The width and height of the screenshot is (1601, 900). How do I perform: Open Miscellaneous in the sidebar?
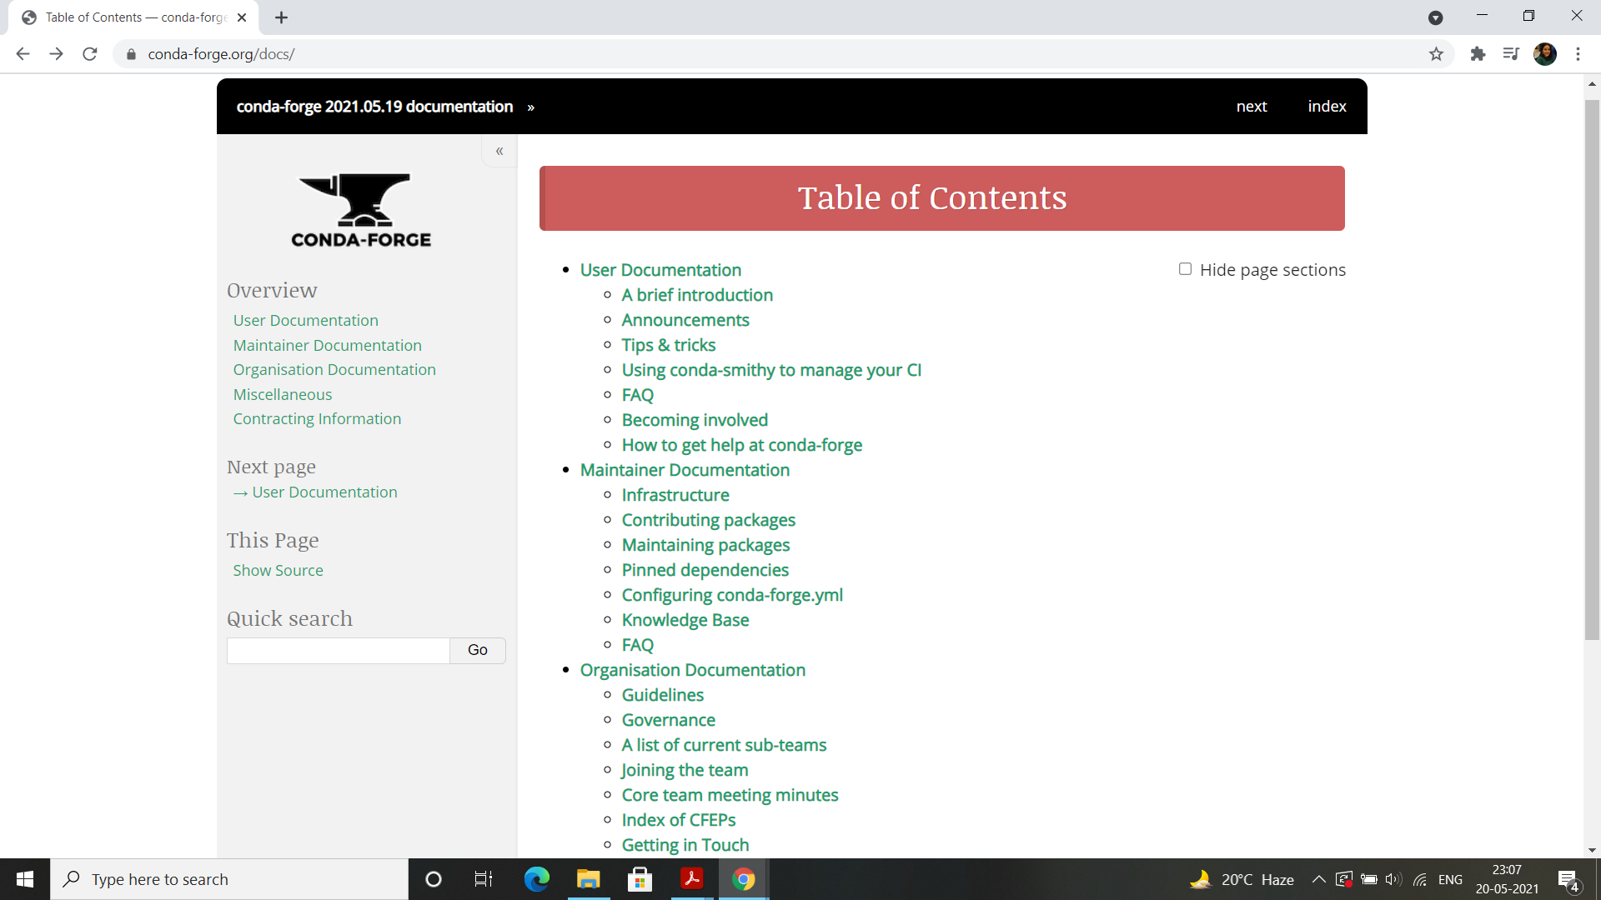pos(282,395)
